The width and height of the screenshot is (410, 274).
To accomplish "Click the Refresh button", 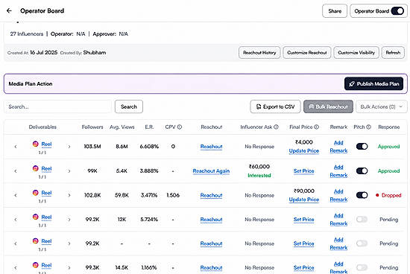I will coord(393,53).
